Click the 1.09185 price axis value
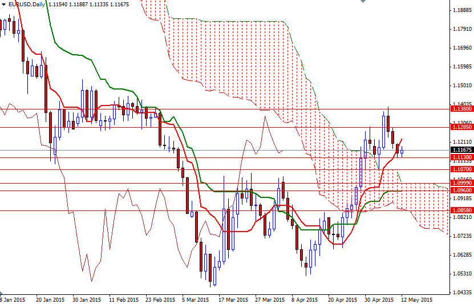Image resolution: width=474 pixels, height=304 pixels. [x=462, y=198]
